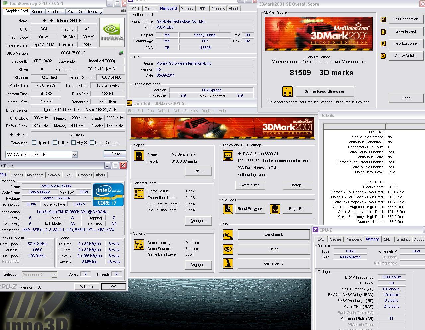Click the Core Speed value 5714.2 MHz

pyautogui.click(x=37, y=244)
